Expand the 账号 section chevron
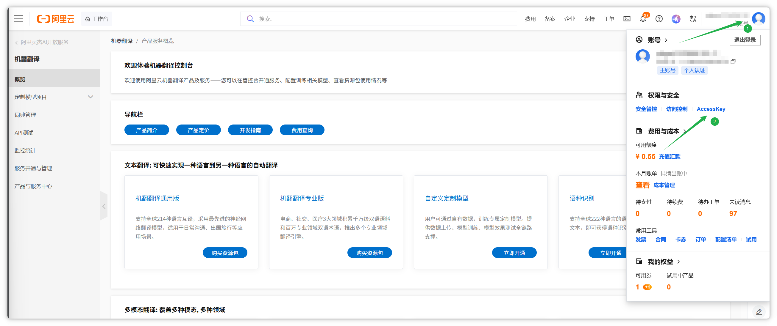This screenshot has width=777, height=326. pyautogui.click(x=666, y=40)
